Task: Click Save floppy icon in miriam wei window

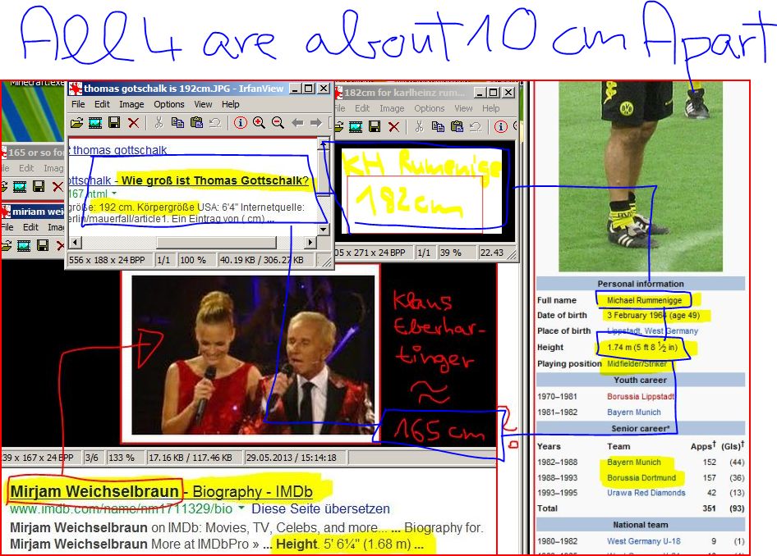Action: click(x=43, y=245)
